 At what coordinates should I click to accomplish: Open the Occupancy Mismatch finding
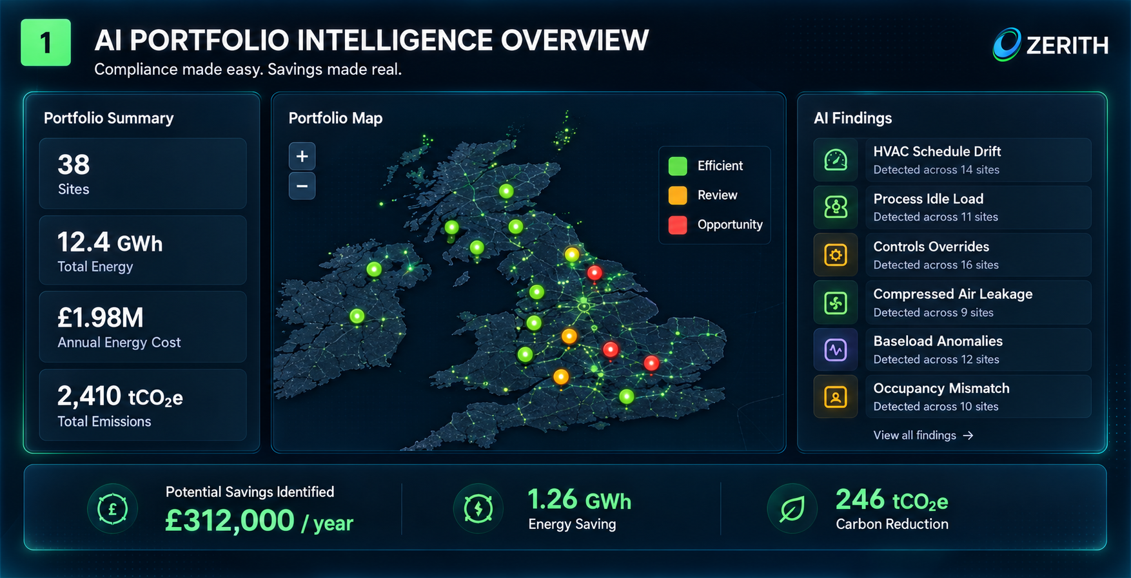pyautogui.click(x=978, y=397)
